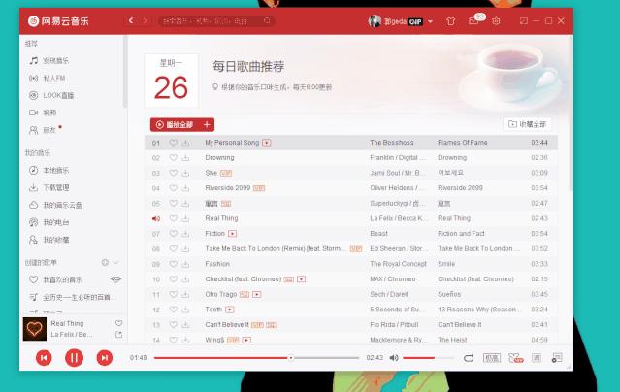Open MV icon for Fiction
Image resolution: width=620 pixels, height=392 pixels.
pos(233,234)
